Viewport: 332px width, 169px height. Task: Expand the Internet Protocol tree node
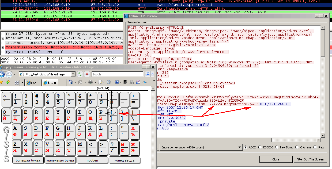(3, 43)
